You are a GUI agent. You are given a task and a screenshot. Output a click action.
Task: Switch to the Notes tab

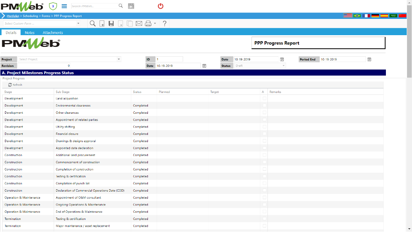pos(30,32)
